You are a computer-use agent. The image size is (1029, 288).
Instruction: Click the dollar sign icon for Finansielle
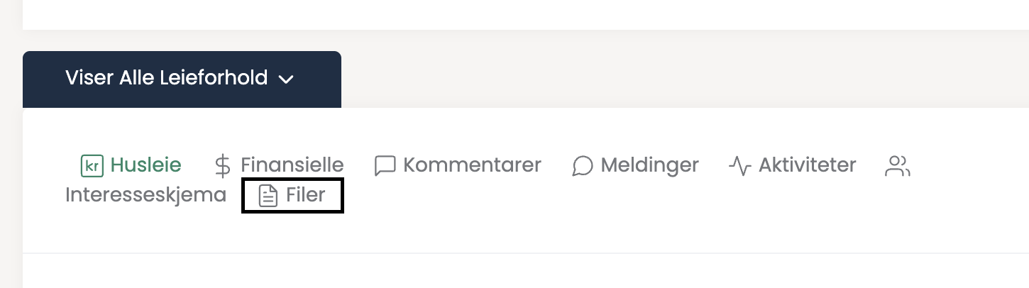223,166
